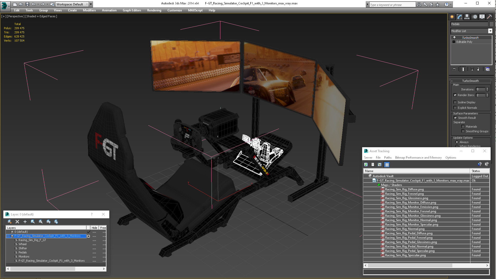The image size is (496, 279).
Task: Click Delete layer X icon
Action: pyautogui.click(x=17, y=222)
